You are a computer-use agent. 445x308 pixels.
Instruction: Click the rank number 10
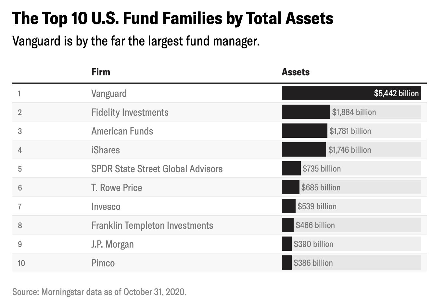click(21, 263)
